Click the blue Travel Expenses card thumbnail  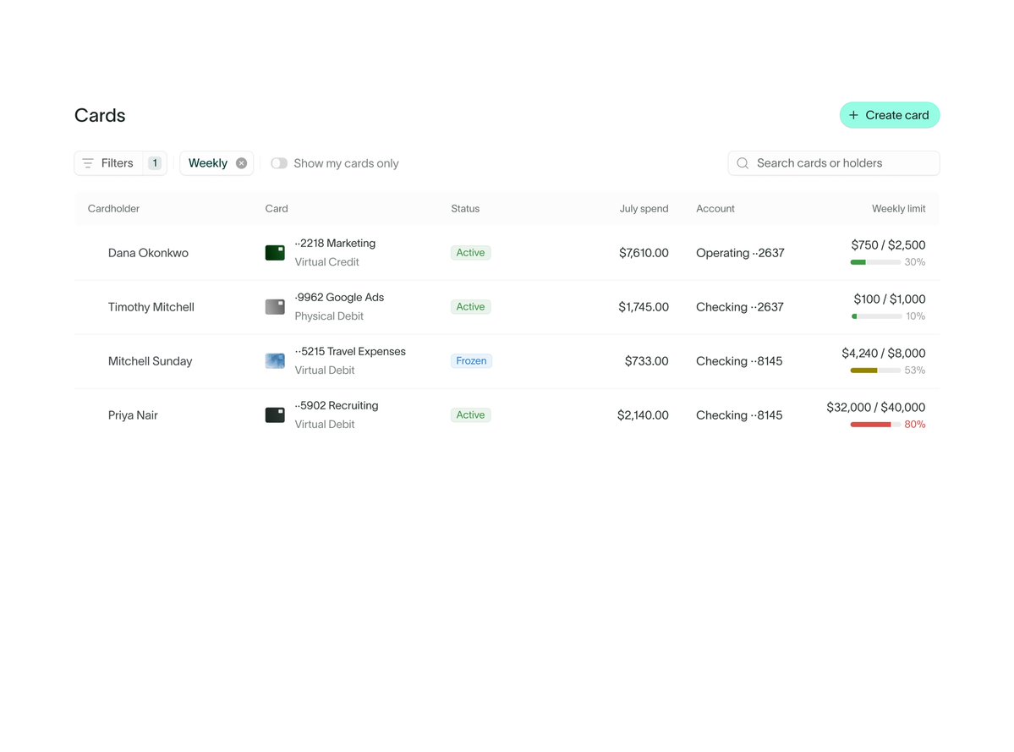pyautogui.click(x=275, y=361)
